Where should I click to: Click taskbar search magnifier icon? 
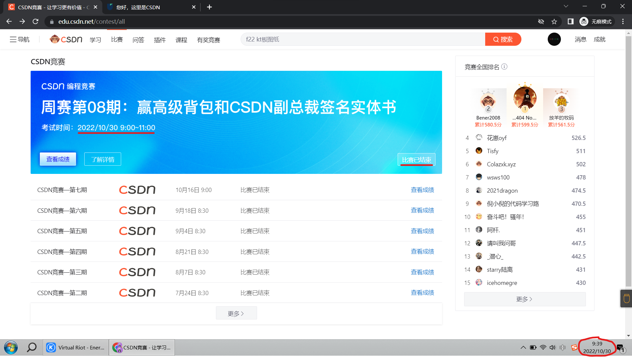[32, 347]
